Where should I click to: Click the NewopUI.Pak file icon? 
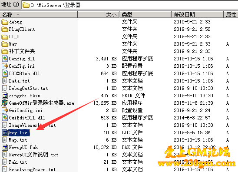[5, 147]
